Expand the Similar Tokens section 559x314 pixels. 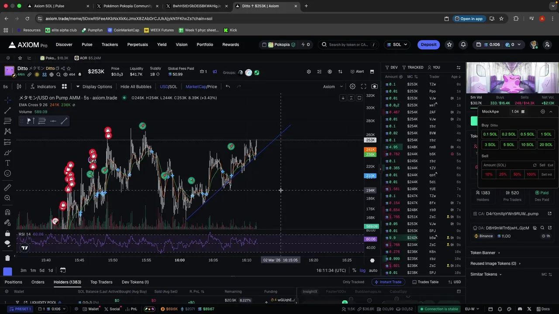(x=486, y=274)
